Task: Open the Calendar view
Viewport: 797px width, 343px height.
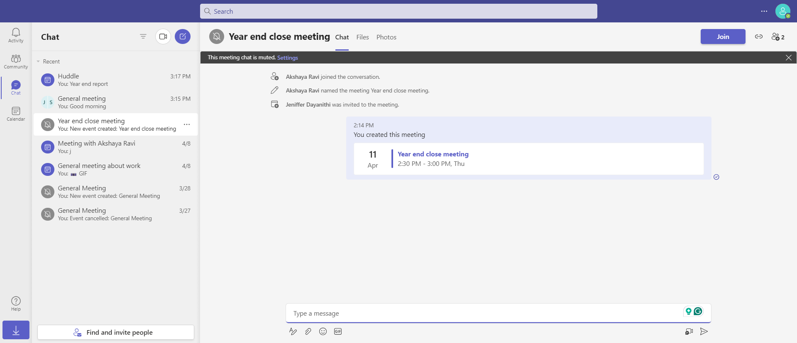Action: [16, 114]
